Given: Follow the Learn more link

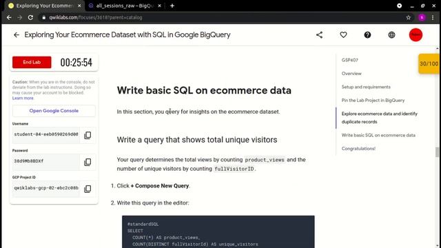Looking at the screenshot, I should click(x=23, y=98).
